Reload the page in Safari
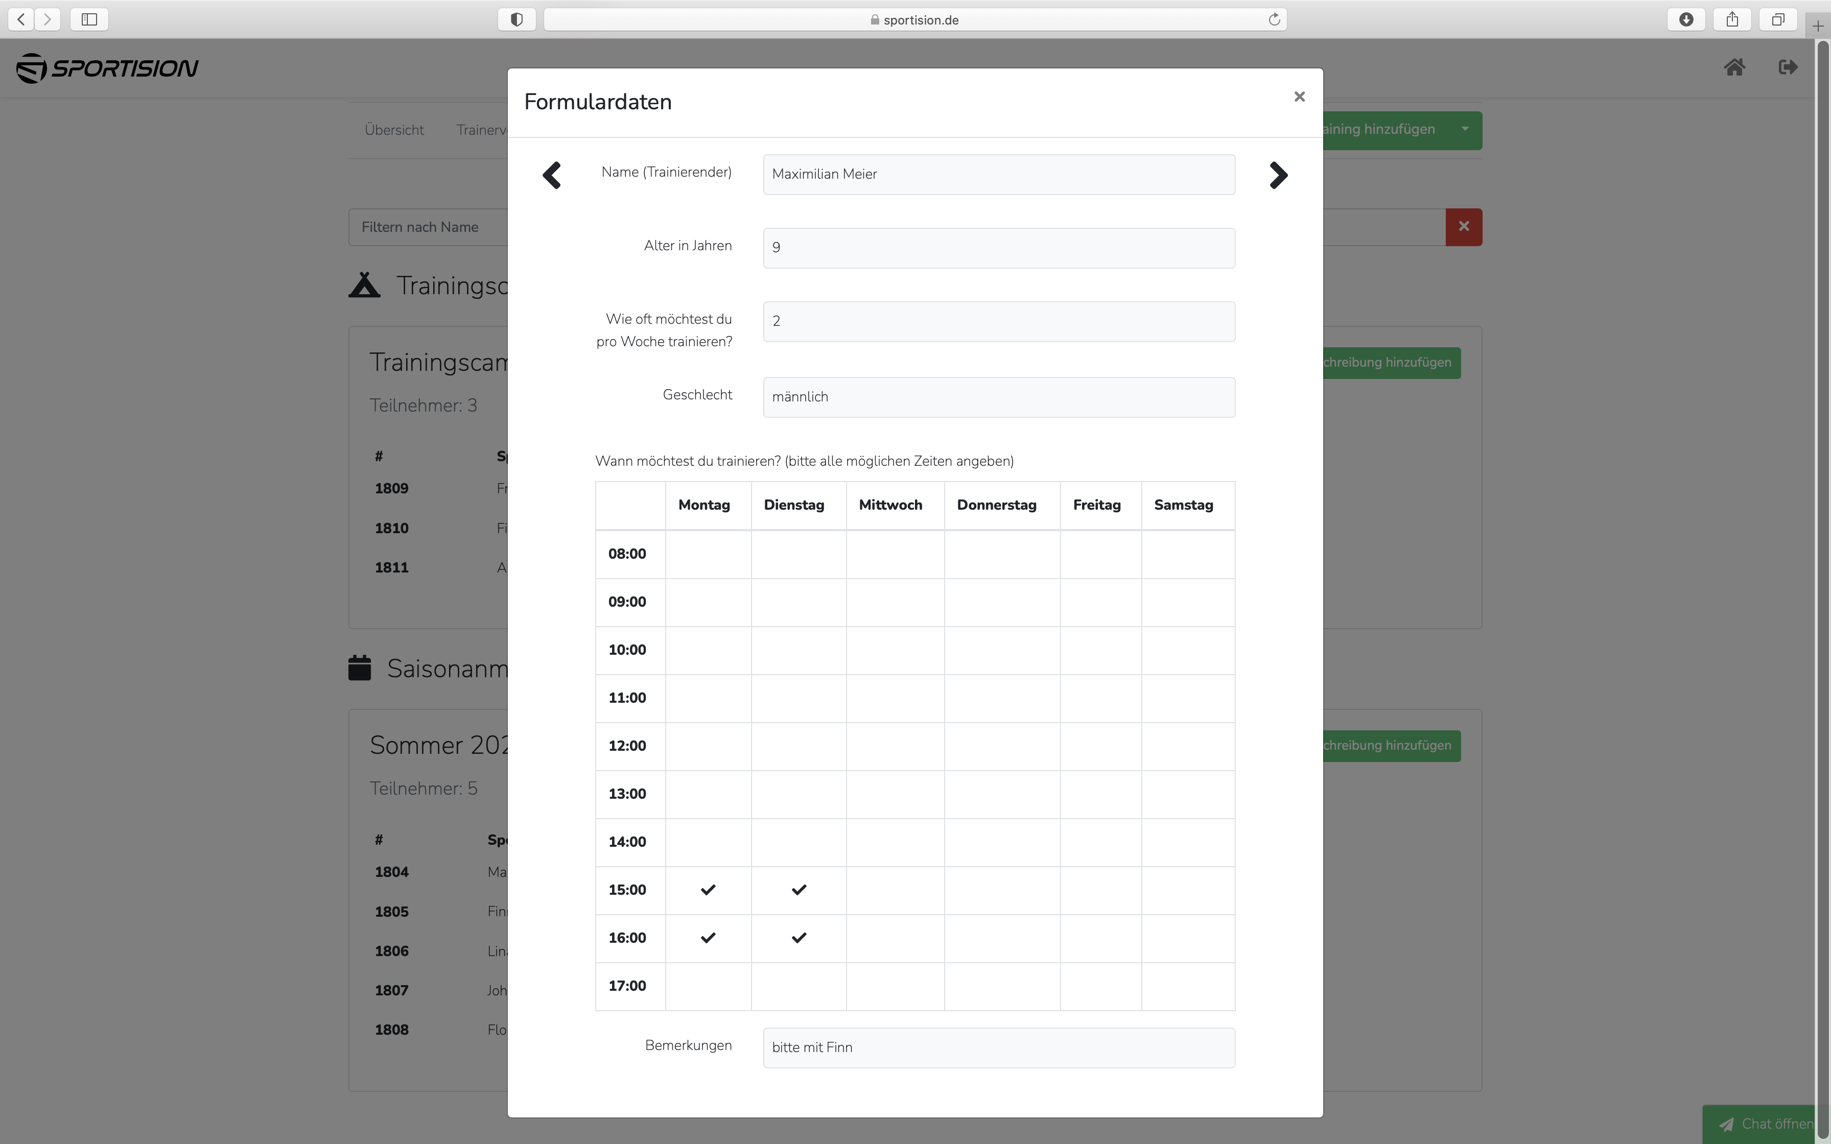Screen dimensions: 1831x1144 [x=1274, y=20]
